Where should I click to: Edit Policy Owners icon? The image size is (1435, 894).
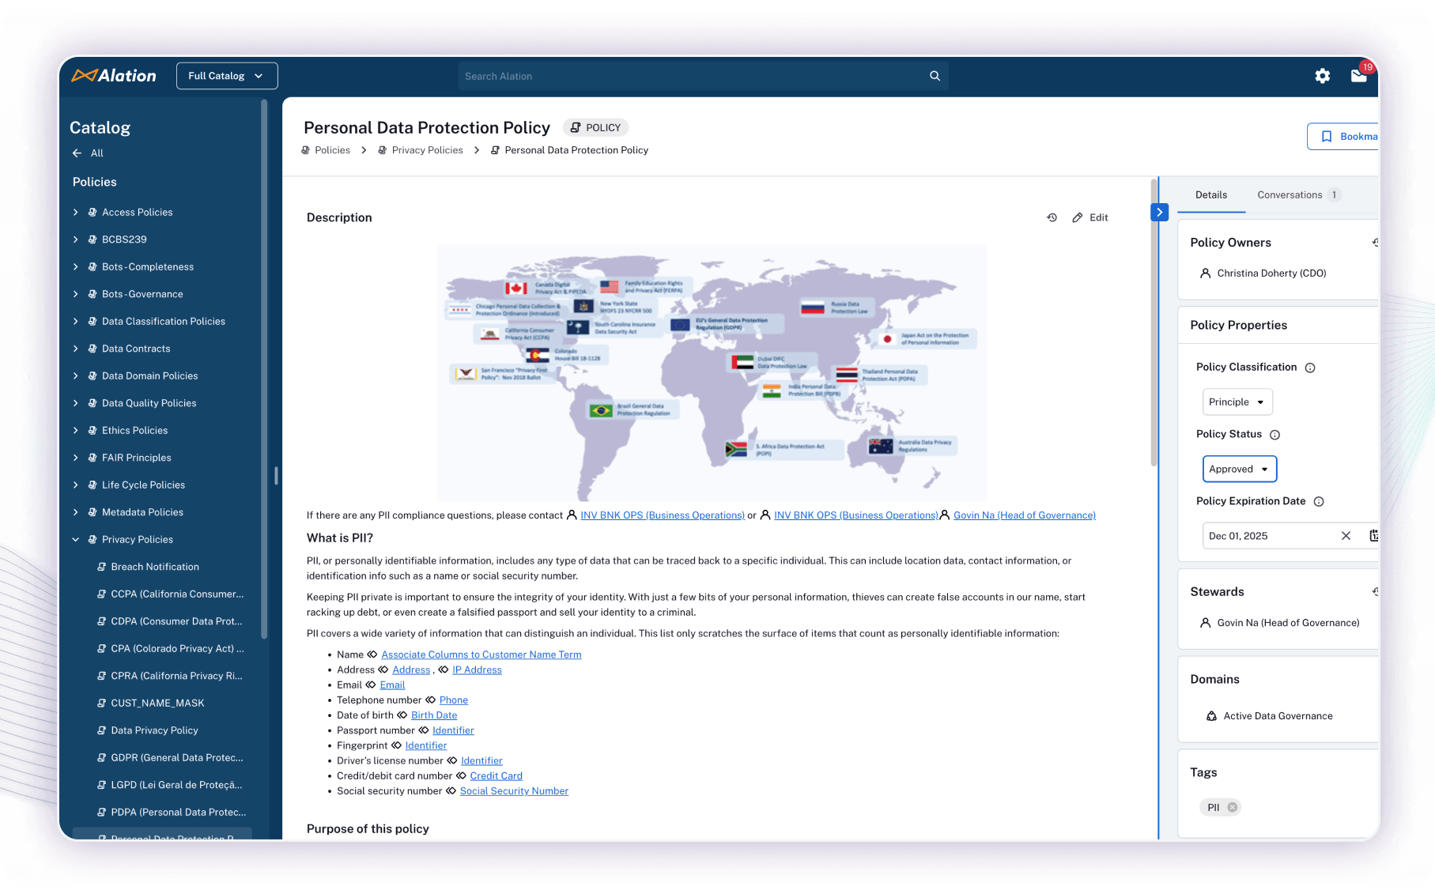click(1376, 243)
